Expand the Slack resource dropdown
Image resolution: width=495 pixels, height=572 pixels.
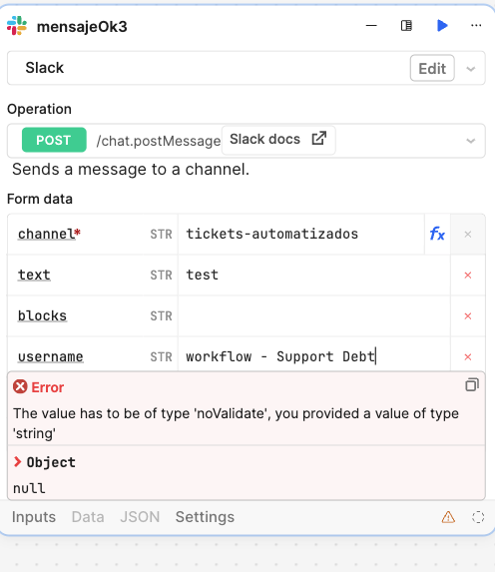pyautogui.click(x=471, y=69)
